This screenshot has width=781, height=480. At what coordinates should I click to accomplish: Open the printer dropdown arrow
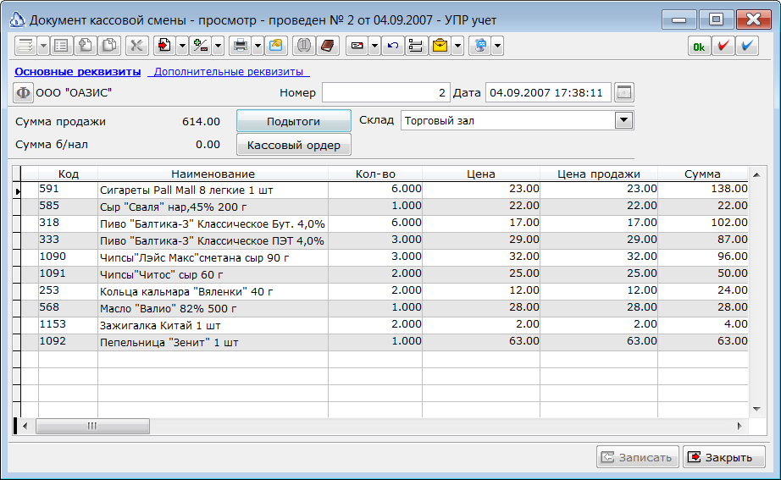(258, 46)
